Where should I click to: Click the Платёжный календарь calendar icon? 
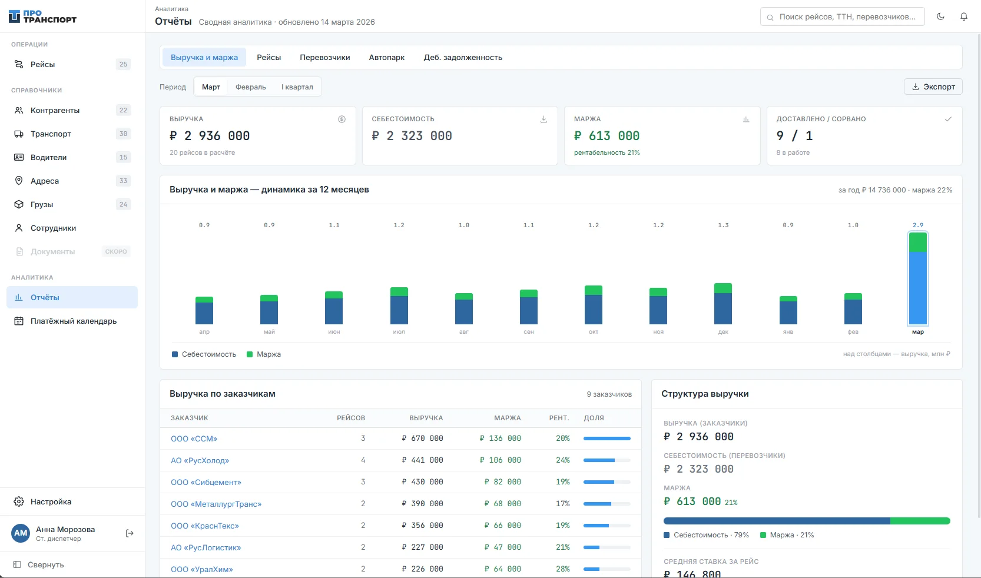[x=19, y=321]
